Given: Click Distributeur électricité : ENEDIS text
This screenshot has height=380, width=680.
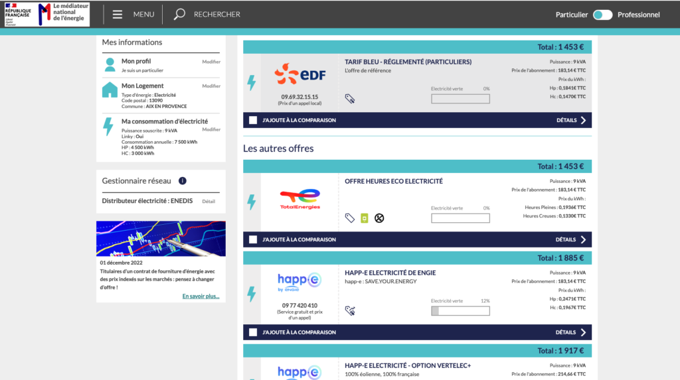Looking at the screenshot, I should click(x=147, y=201).
